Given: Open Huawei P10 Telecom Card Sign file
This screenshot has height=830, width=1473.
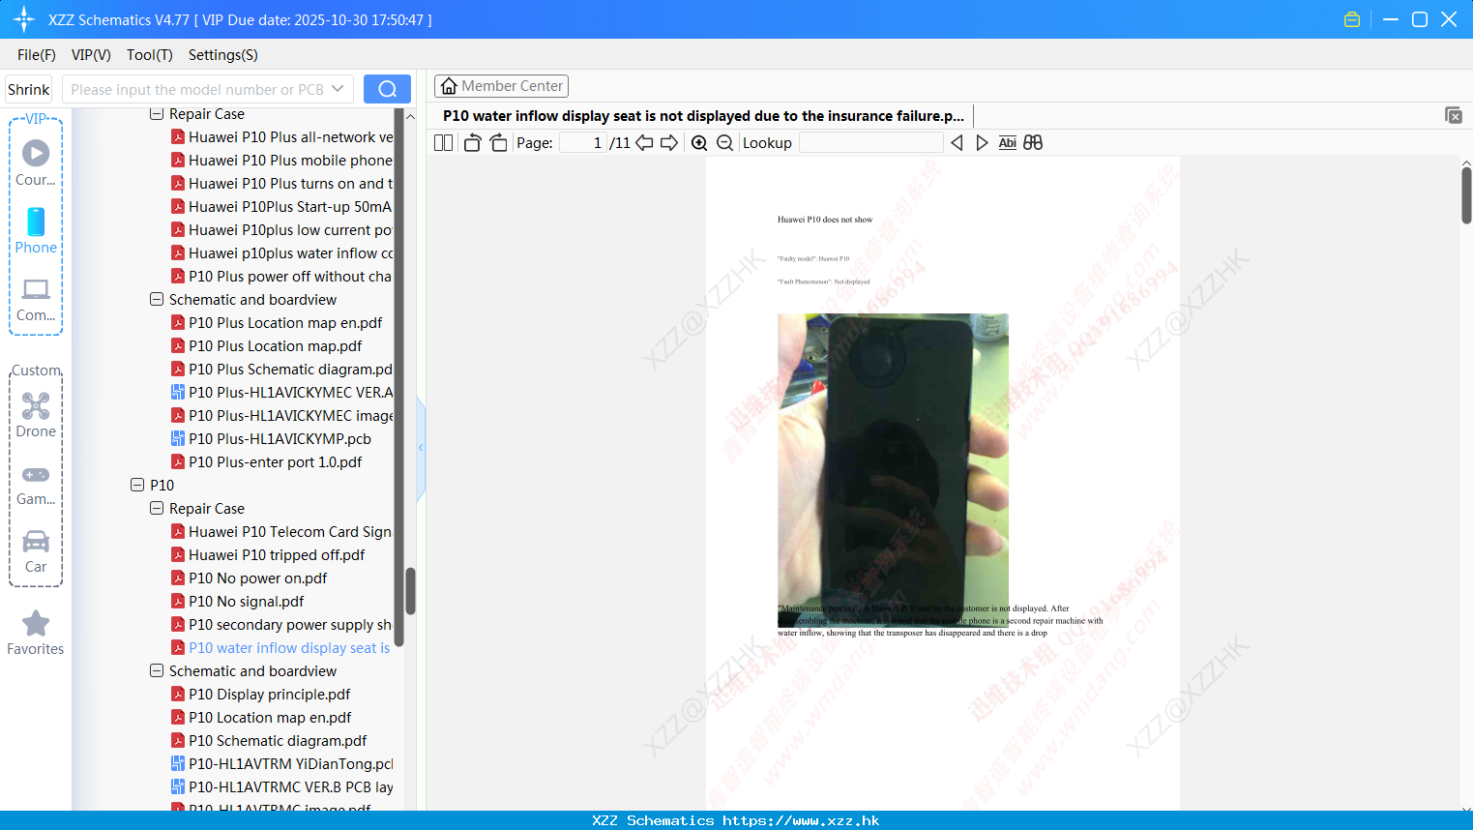Looking at the screenshot, I should 282,531.
